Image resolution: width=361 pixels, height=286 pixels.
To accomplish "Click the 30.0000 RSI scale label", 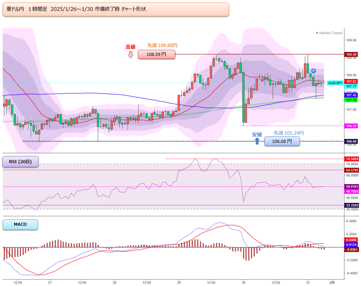I will point(352,209).
